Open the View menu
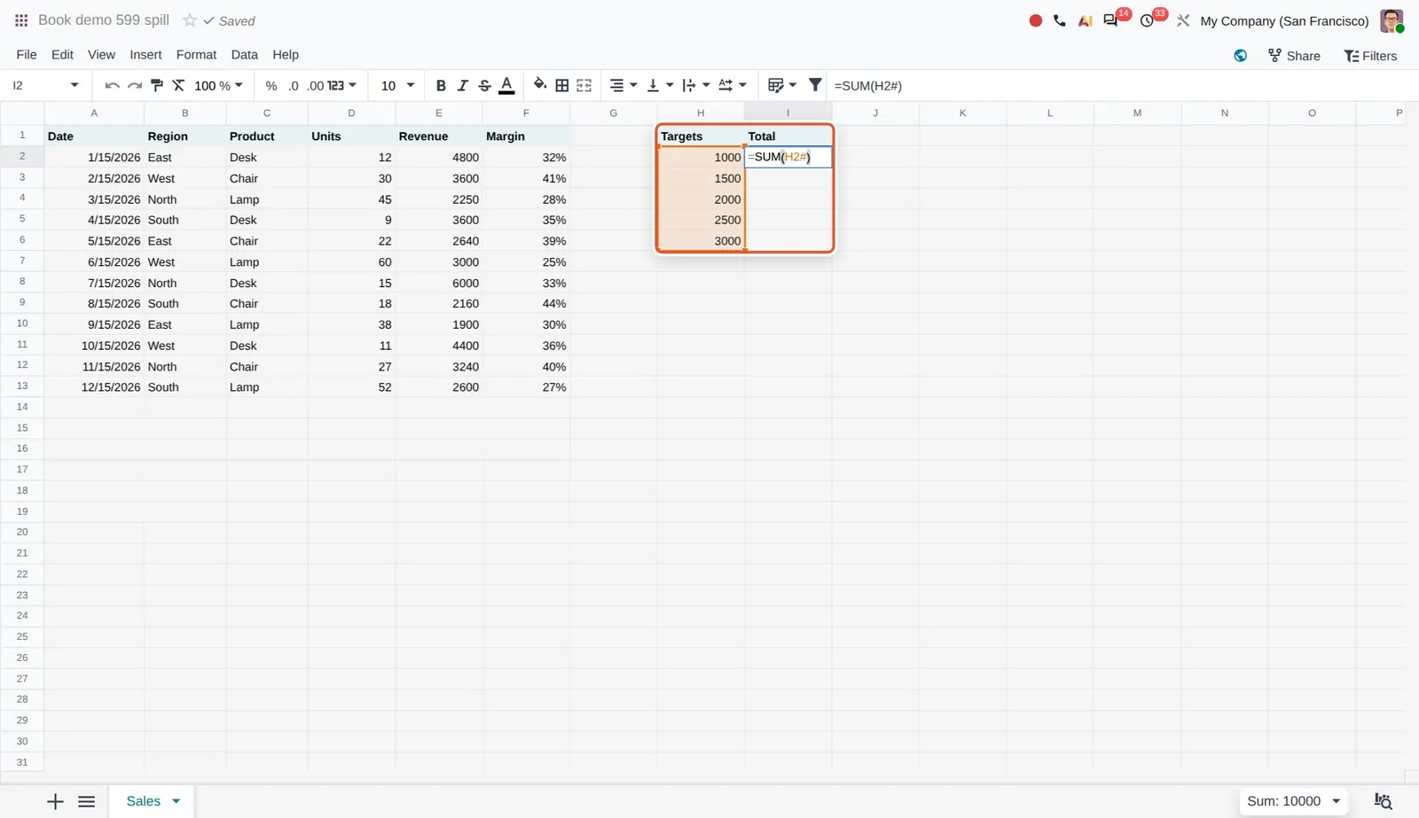The height and width of the screenshot is (818, 1419). pos(101,55)
